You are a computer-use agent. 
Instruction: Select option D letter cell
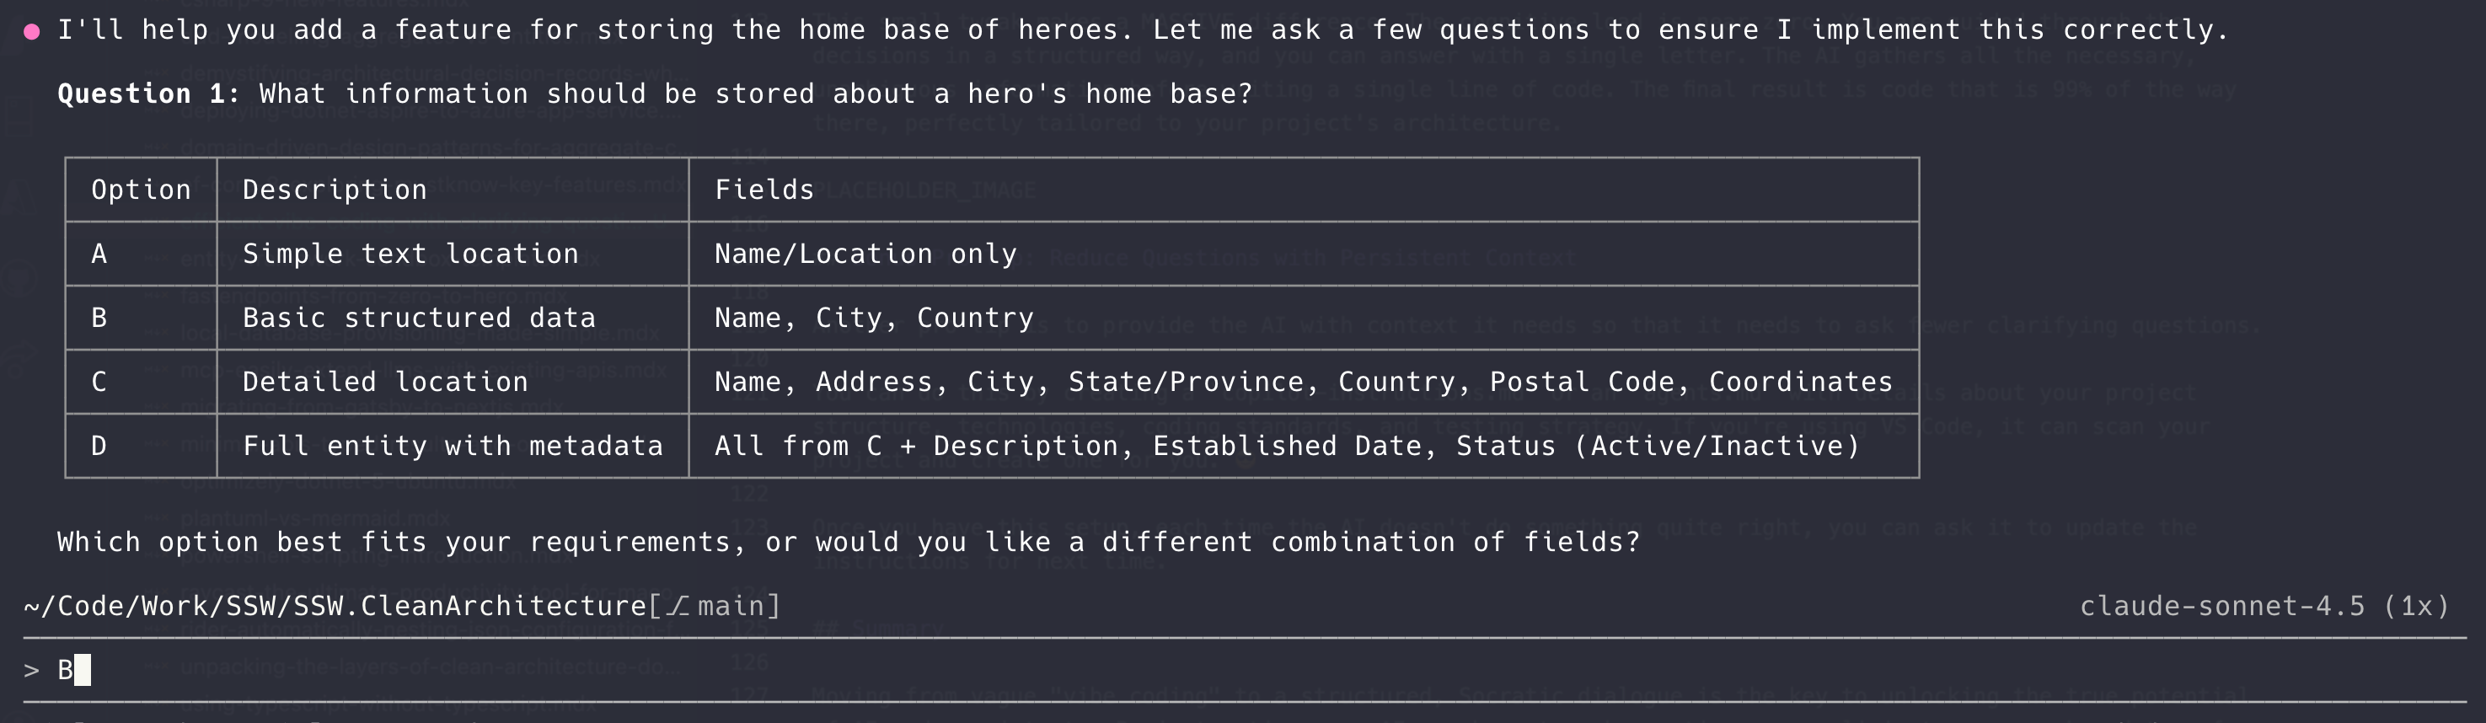pyautogui.click(x=99, y=446)
